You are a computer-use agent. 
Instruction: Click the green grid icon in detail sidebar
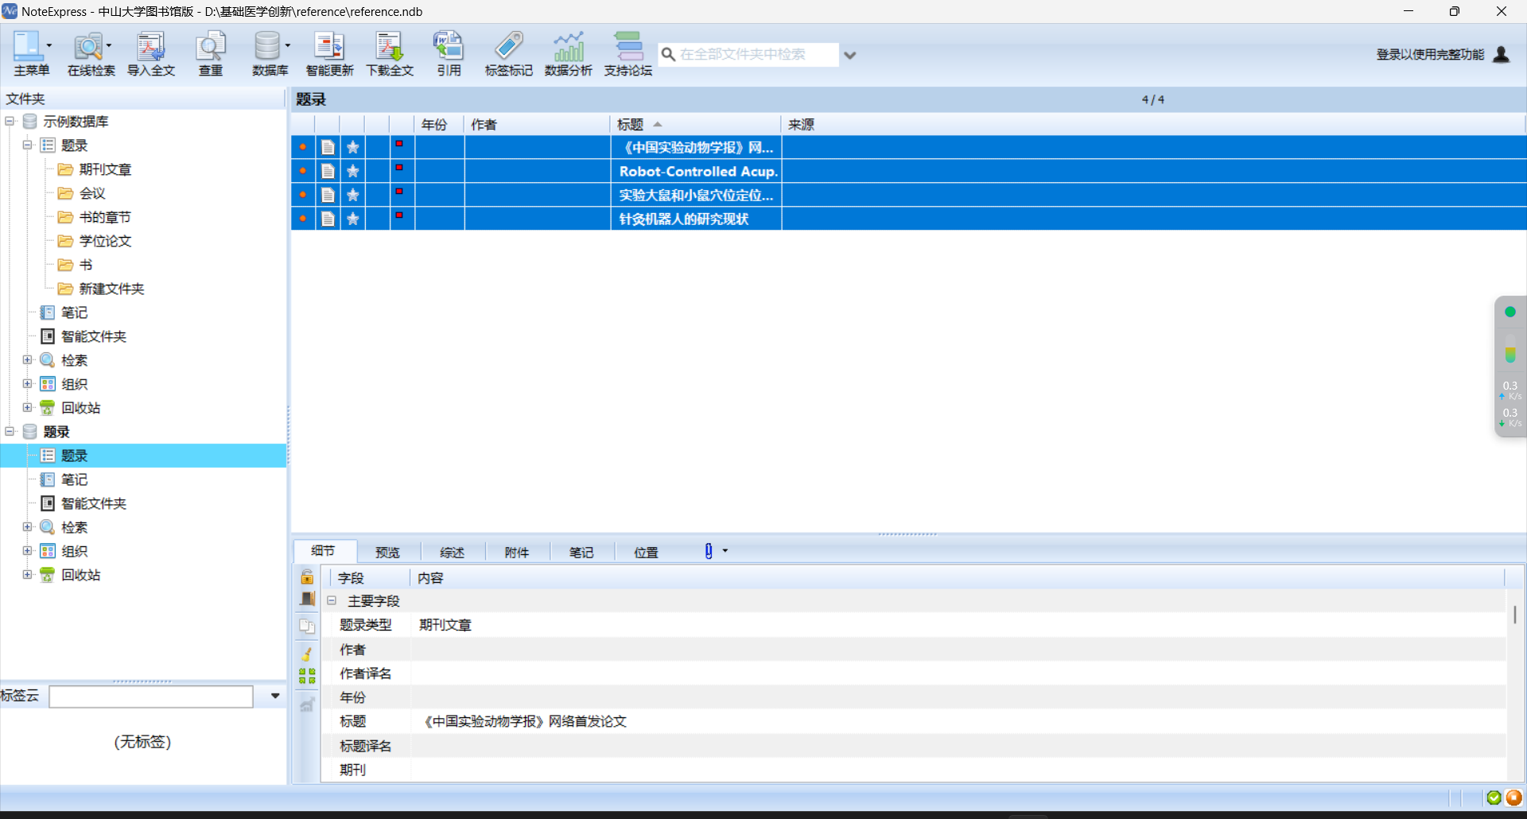pos(307,676)
